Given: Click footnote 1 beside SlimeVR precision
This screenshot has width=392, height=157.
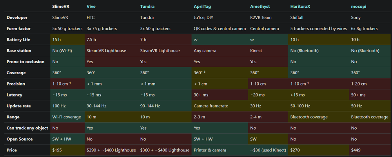Looking at the screenshot, I should (x=70, y=83).
